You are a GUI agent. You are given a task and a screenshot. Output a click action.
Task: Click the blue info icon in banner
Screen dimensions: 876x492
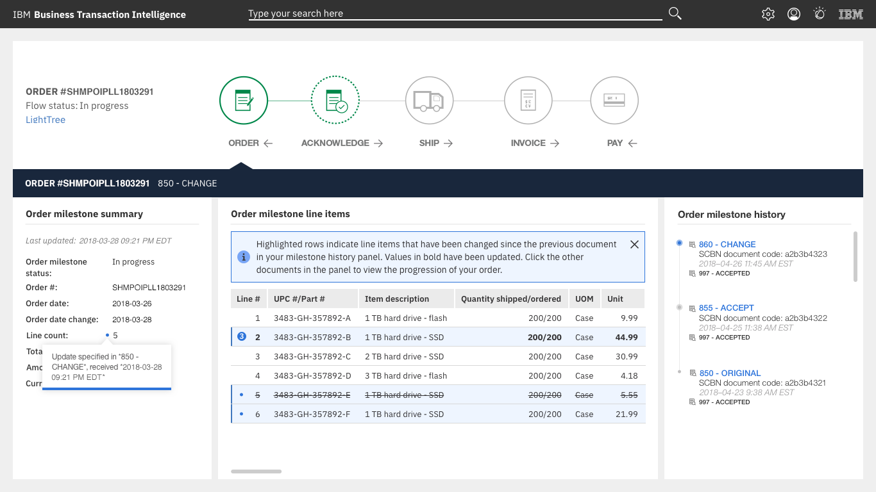[244, 257]
